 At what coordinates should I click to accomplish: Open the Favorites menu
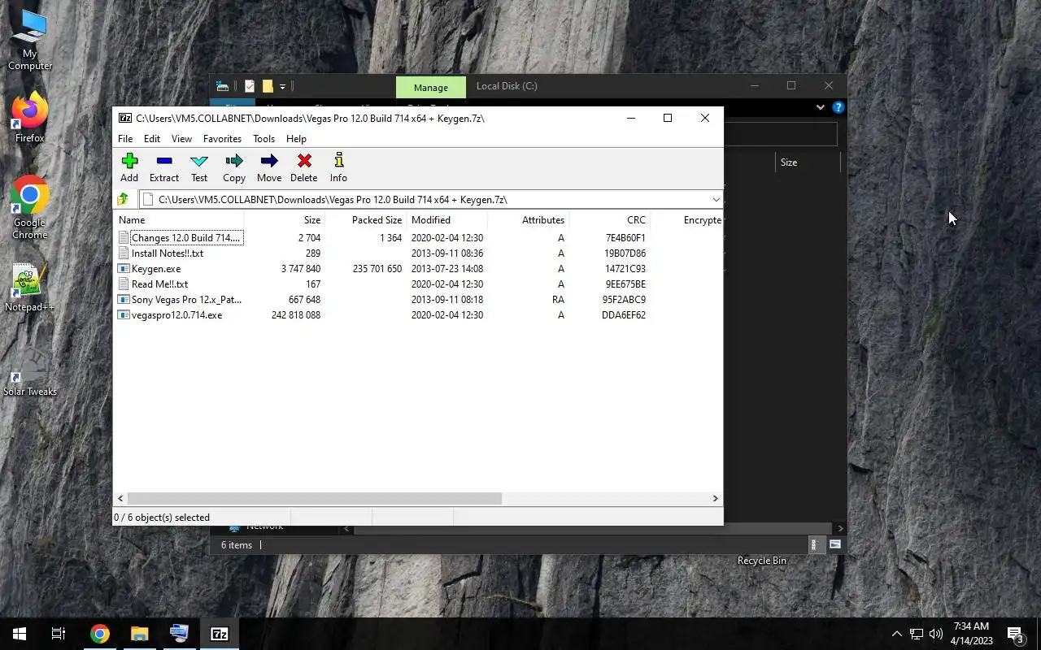click(222, 139)
